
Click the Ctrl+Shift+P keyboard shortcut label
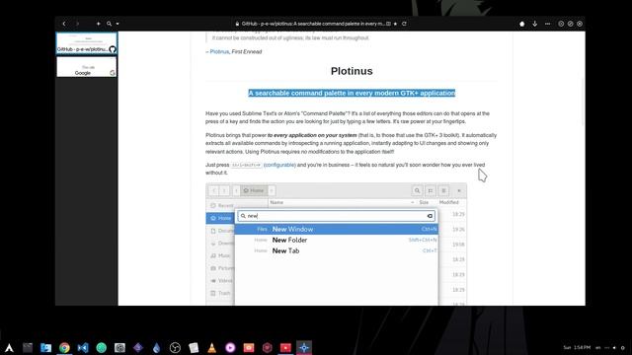pos(246,165)
